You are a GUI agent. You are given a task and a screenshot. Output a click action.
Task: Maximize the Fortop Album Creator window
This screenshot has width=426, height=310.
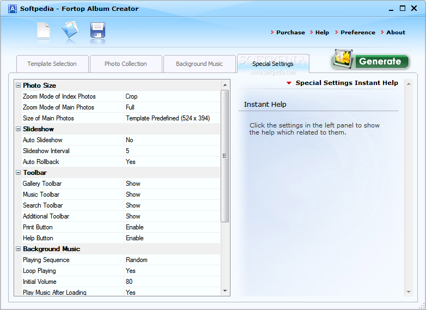coord(403,8)
